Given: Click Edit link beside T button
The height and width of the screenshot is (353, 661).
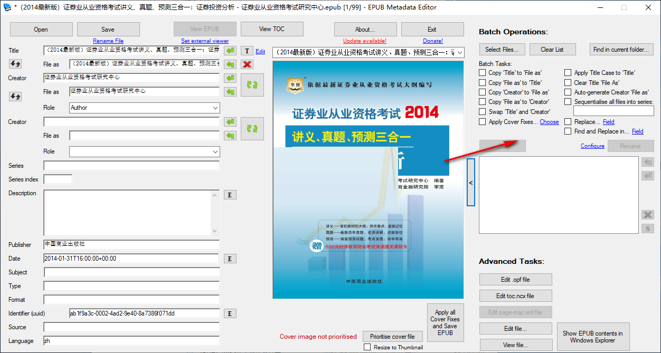Looking at the screenshot, I should click(260, 51).
